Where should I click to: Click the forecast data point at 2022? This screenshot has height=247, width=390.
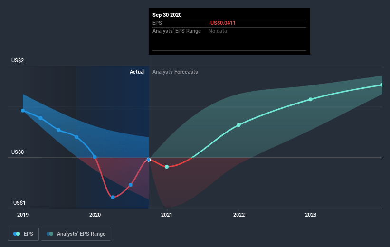pos(238,125)
